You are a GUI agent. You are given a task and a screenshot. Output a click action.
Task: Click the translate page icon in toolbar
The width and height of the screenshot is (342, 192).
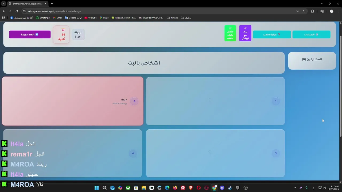pos(322,11)
